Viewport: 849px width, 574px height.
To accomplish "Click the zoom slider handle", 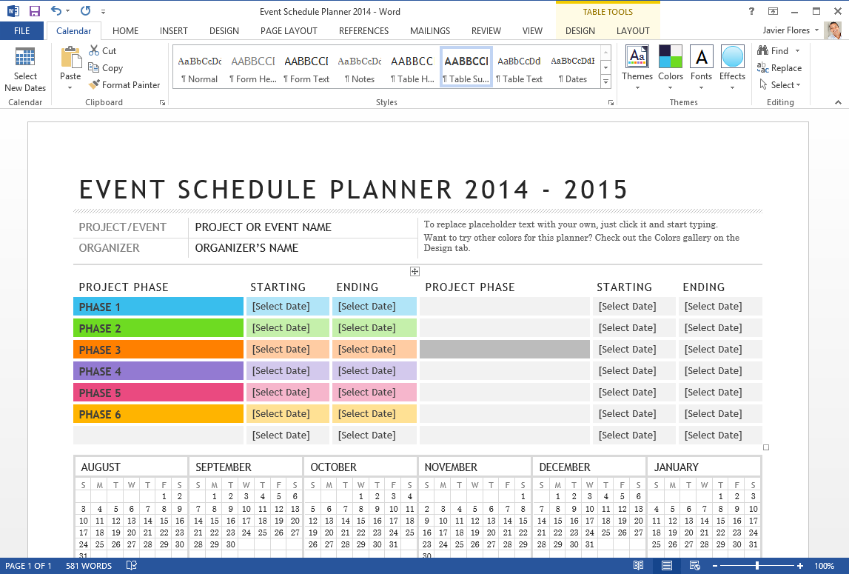I will [x=757, y=566].
